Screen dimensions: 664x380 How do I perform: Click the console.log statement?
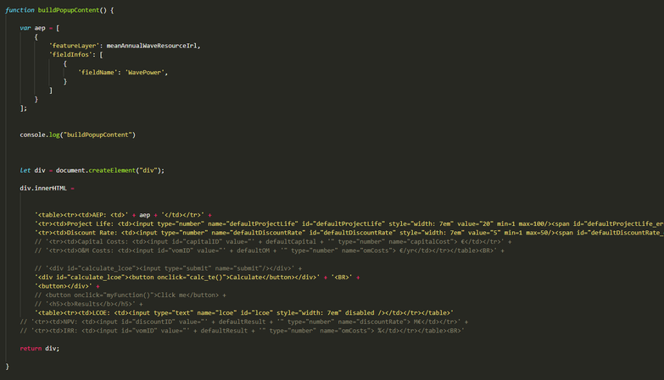pos(77,134)
